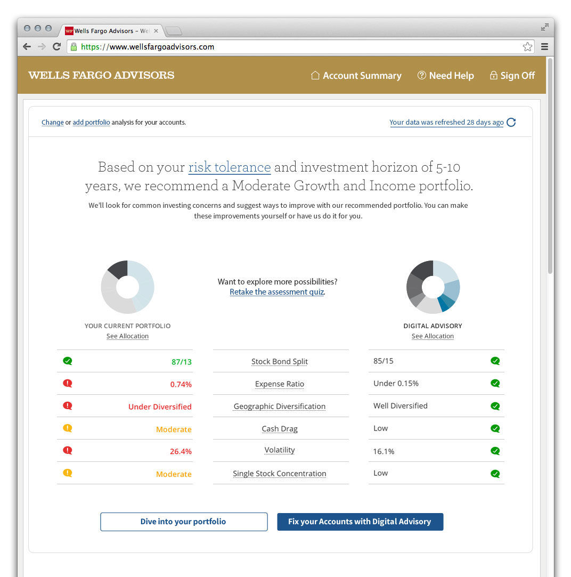The width and height of the screenshot is (571, 577).
Task: Click green check icon beside Under 0.15%
Action: (x=495, y=384)
